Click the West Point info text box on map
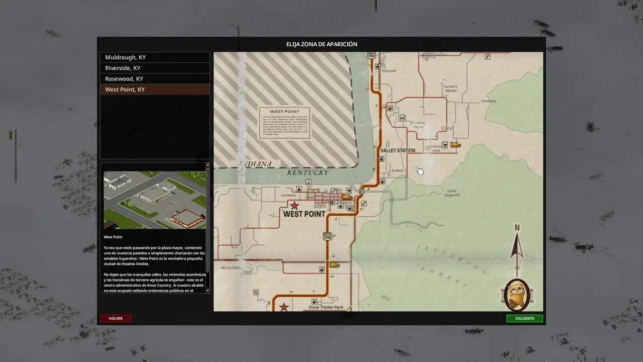 (x=284, y=122)
